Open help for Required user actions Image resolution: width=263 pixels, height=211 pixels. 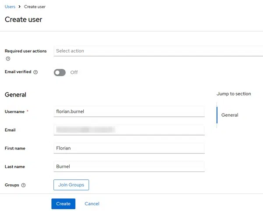pyautogui.click(x=8, y=59)
